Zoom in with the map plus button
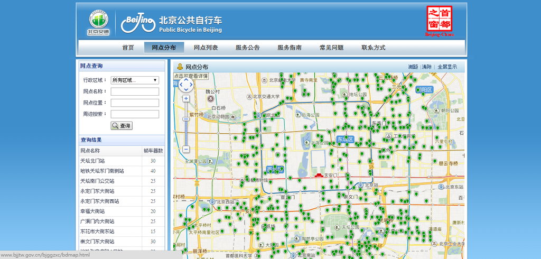541x259 pixels. (x=186, y=98)
